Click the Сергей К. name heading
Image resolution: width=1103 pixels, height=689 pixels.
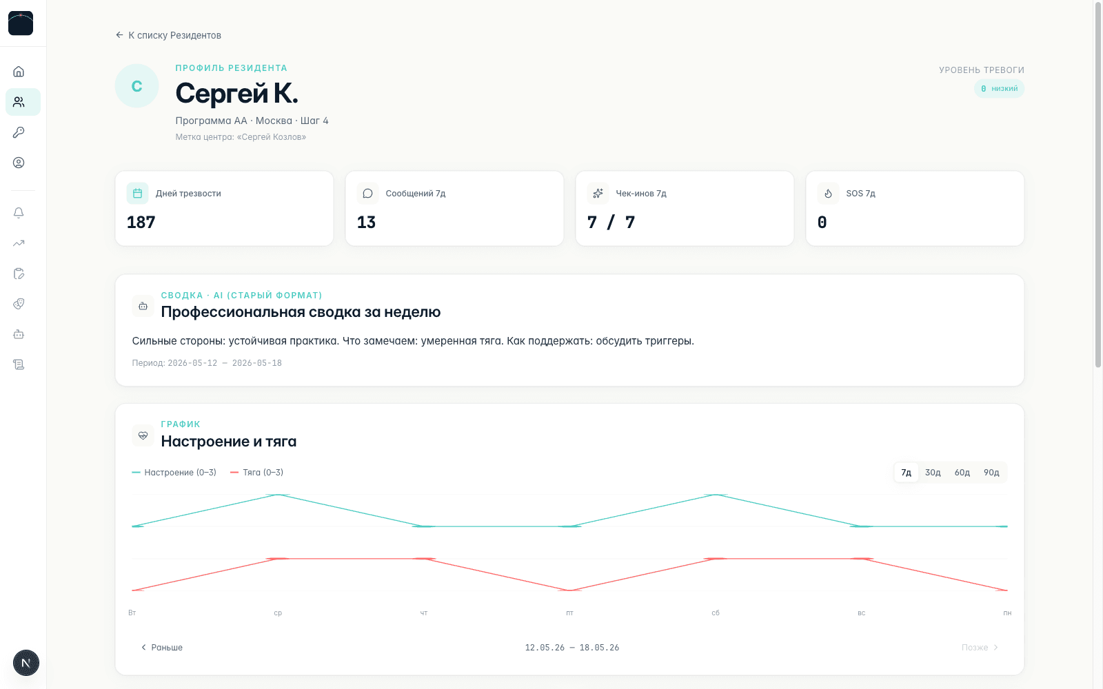(x=236, y=93)
